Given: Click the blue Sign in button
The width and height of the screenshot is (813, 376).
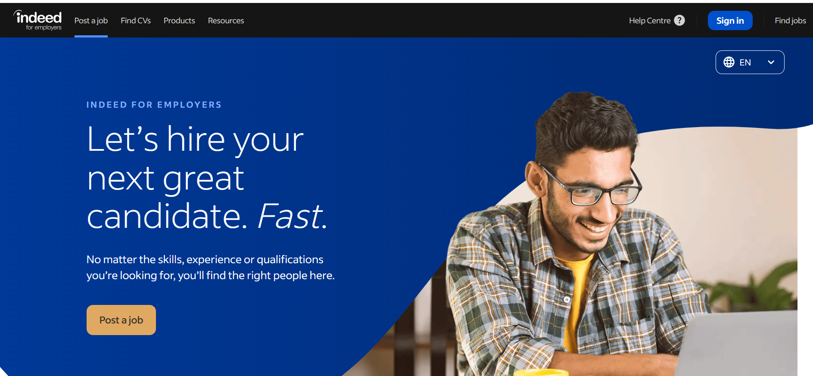Looking at the screenshot, I should [730, 20].
